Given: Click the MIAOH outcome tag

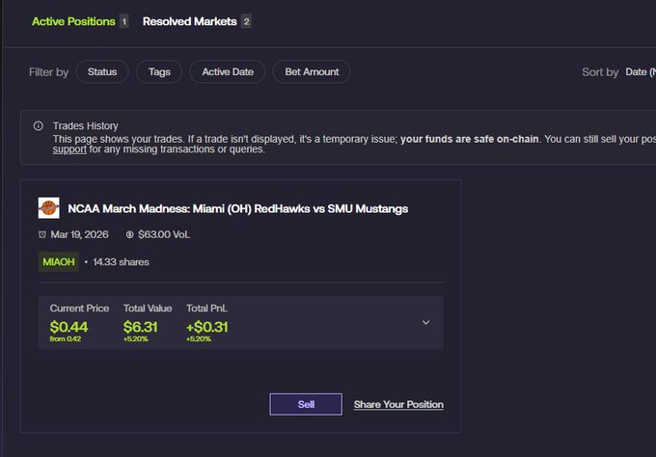Looking at the screenshot, I should point(59,261).
